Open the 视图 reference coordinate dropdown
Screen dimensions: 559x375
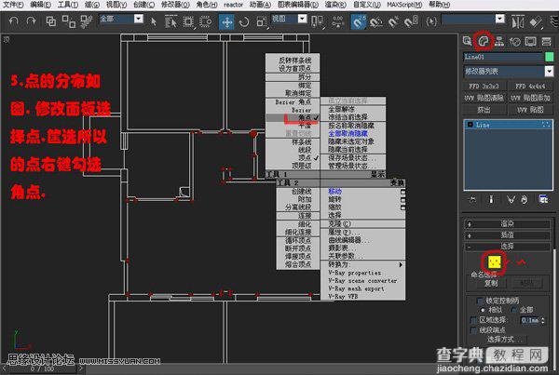point(302,19)
